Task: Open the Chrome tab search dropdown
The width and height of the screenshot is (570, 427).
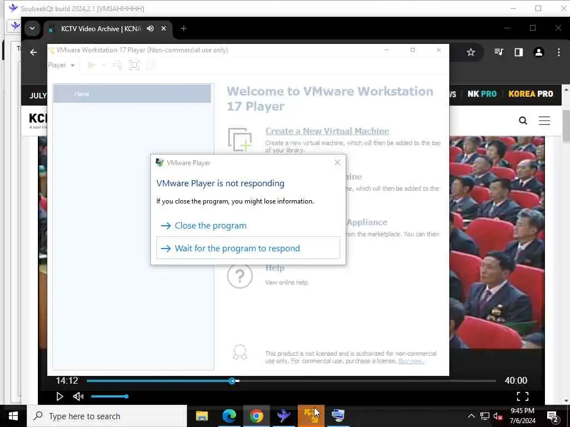Action: point(32,28)
